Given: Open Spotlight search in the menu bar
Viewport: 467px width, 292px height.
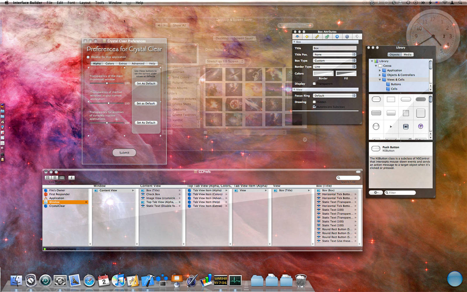Looking at the screenshot, I should pos(460,3).
